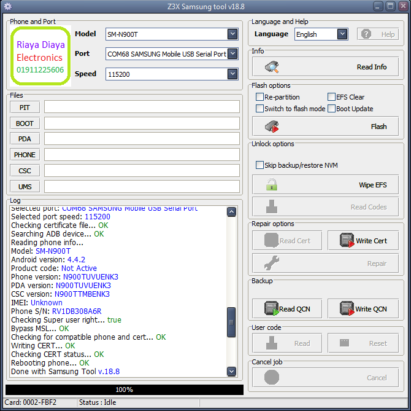Click the Read QCN label

pyautogui.click(x=294, y=309)
